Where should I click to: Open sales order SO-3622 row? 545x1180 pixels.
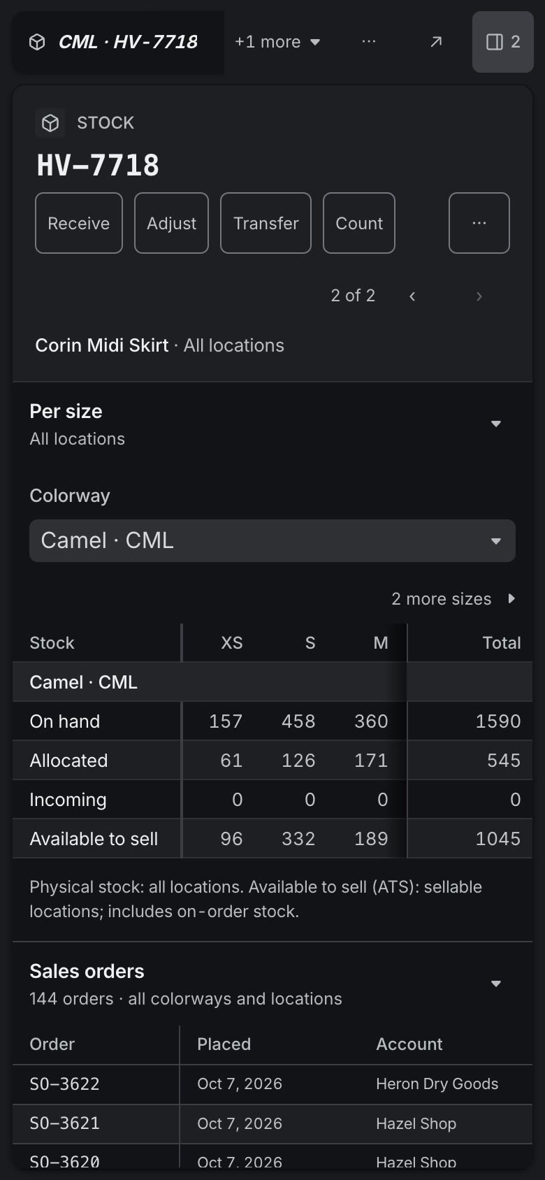[272, 1084]
